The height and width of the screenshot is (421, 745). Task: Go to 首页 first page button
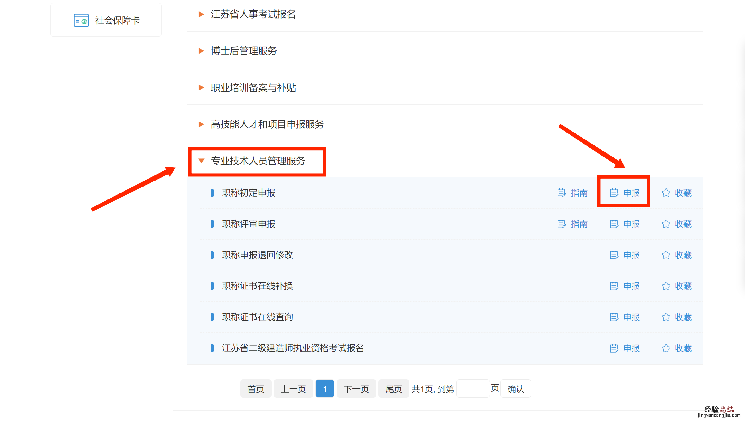pyautogui.click(x=255, y=389)
